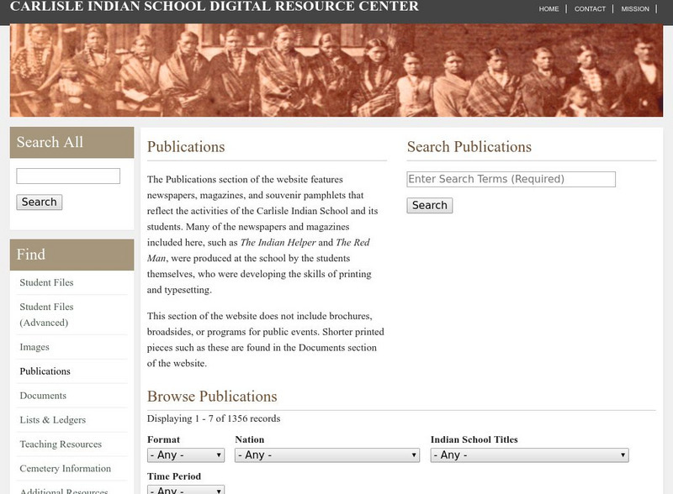Open Cemetery Information link

(x=66, y=468)
